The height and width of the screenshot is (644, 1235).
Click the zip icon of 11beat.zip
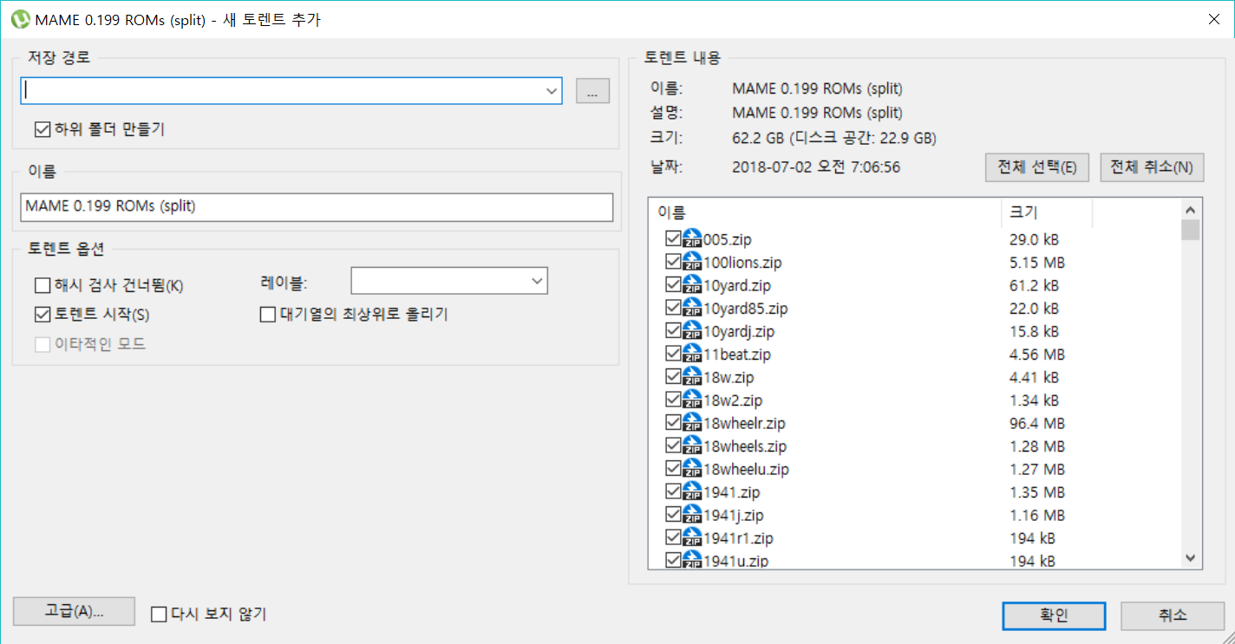coord(692,354)
